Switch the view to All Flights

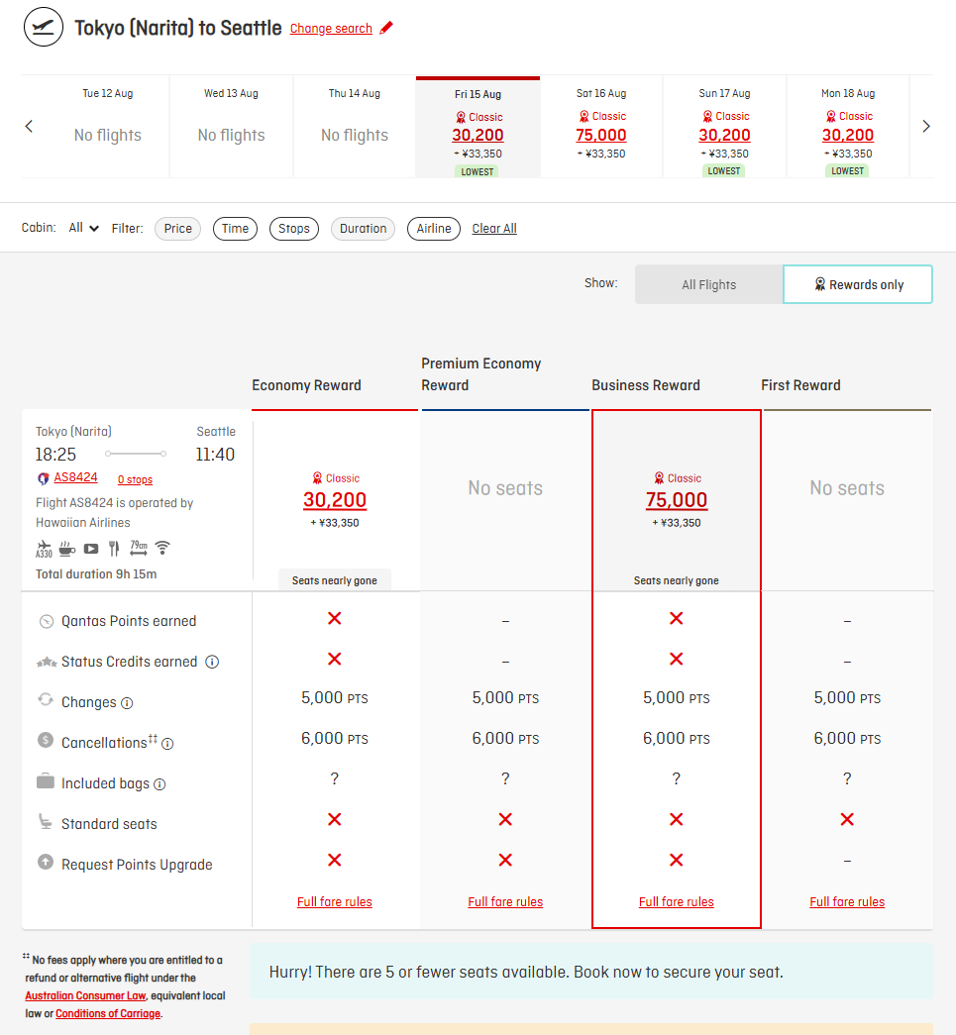pyautogui.click(x=709, y=284)
